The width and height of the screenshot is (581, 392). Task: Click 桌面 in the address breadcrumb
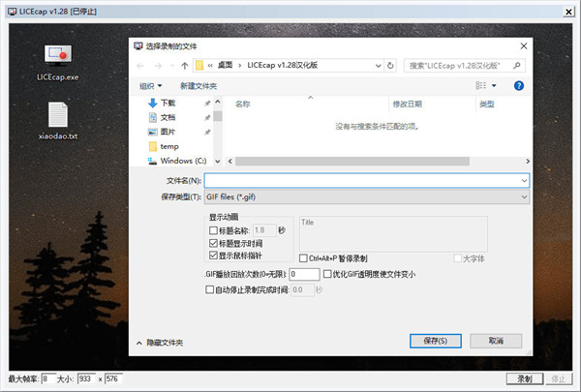pyautogui.click(x=228, y=66)
